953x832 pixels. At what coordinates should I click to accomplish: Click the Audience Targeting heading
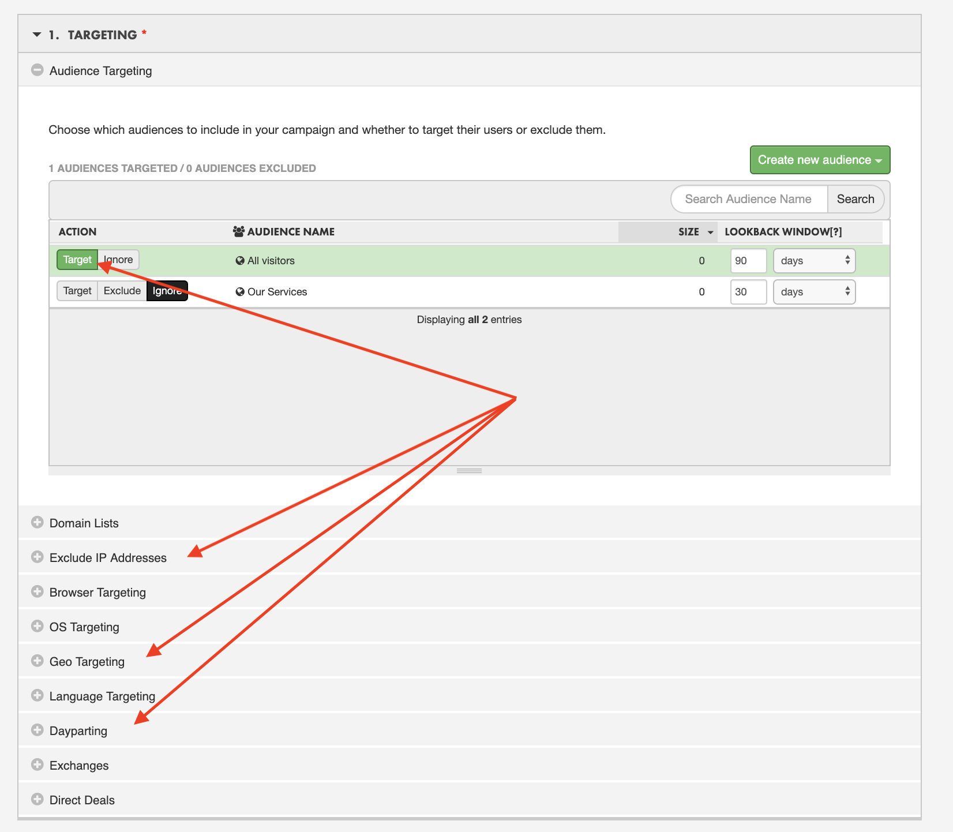tap(100, 71)
